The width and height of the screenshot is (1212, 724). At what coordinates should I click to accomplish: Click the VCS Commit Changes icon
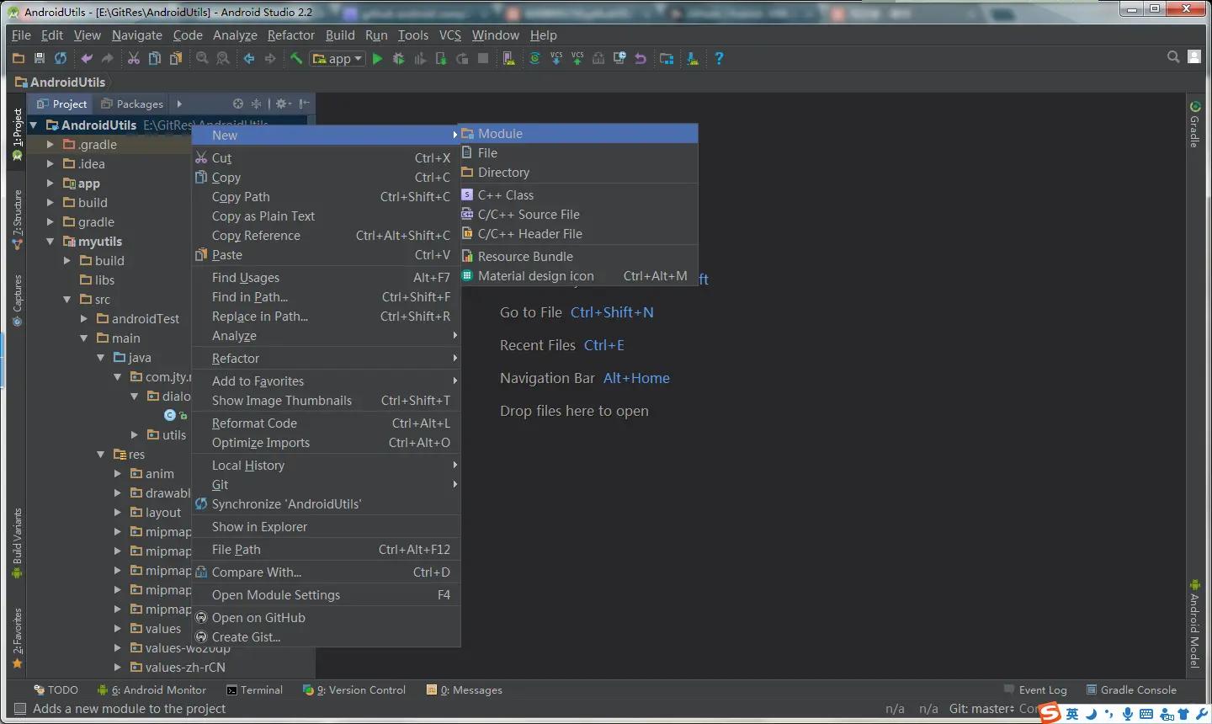point(577,58)
